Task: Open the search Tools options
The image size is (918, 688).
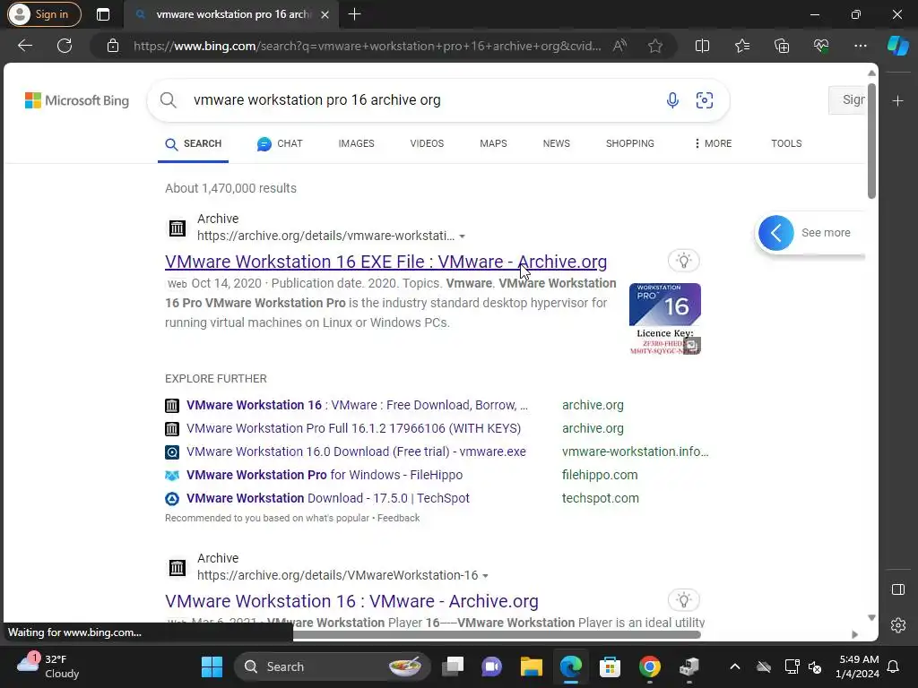Action: [786, 143]
